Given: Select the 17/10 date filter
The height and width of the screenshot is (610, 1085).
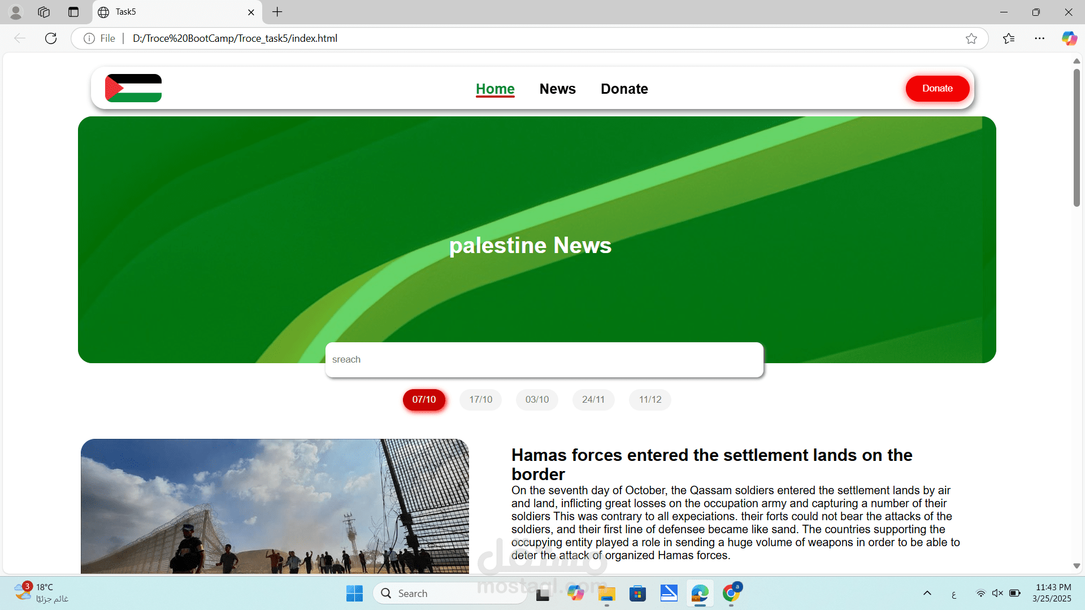Looking at the screenshot, I should click(480, 400).
